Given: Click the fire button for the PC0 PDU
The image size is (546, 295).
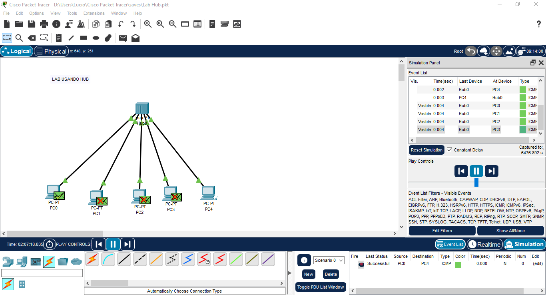Looking at the screenshot, I should click(x=361, y=264).
